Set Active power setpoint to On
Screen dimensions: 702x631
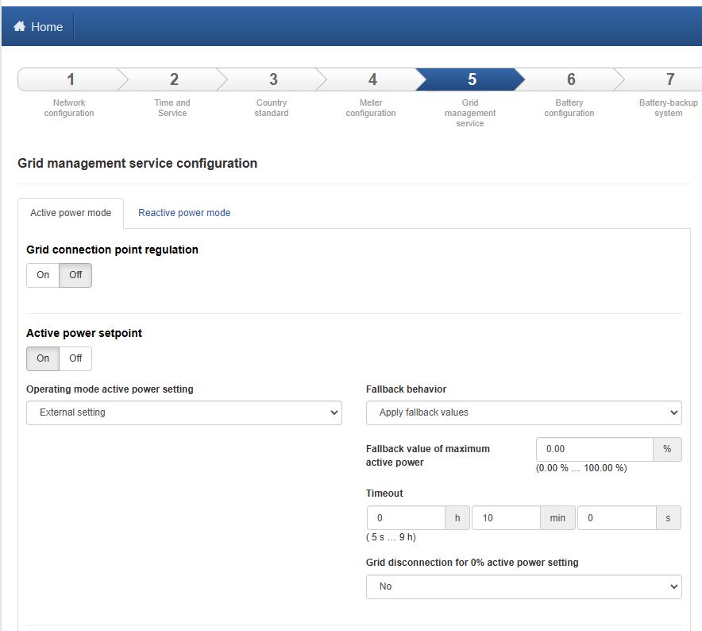tap(43, 358)
